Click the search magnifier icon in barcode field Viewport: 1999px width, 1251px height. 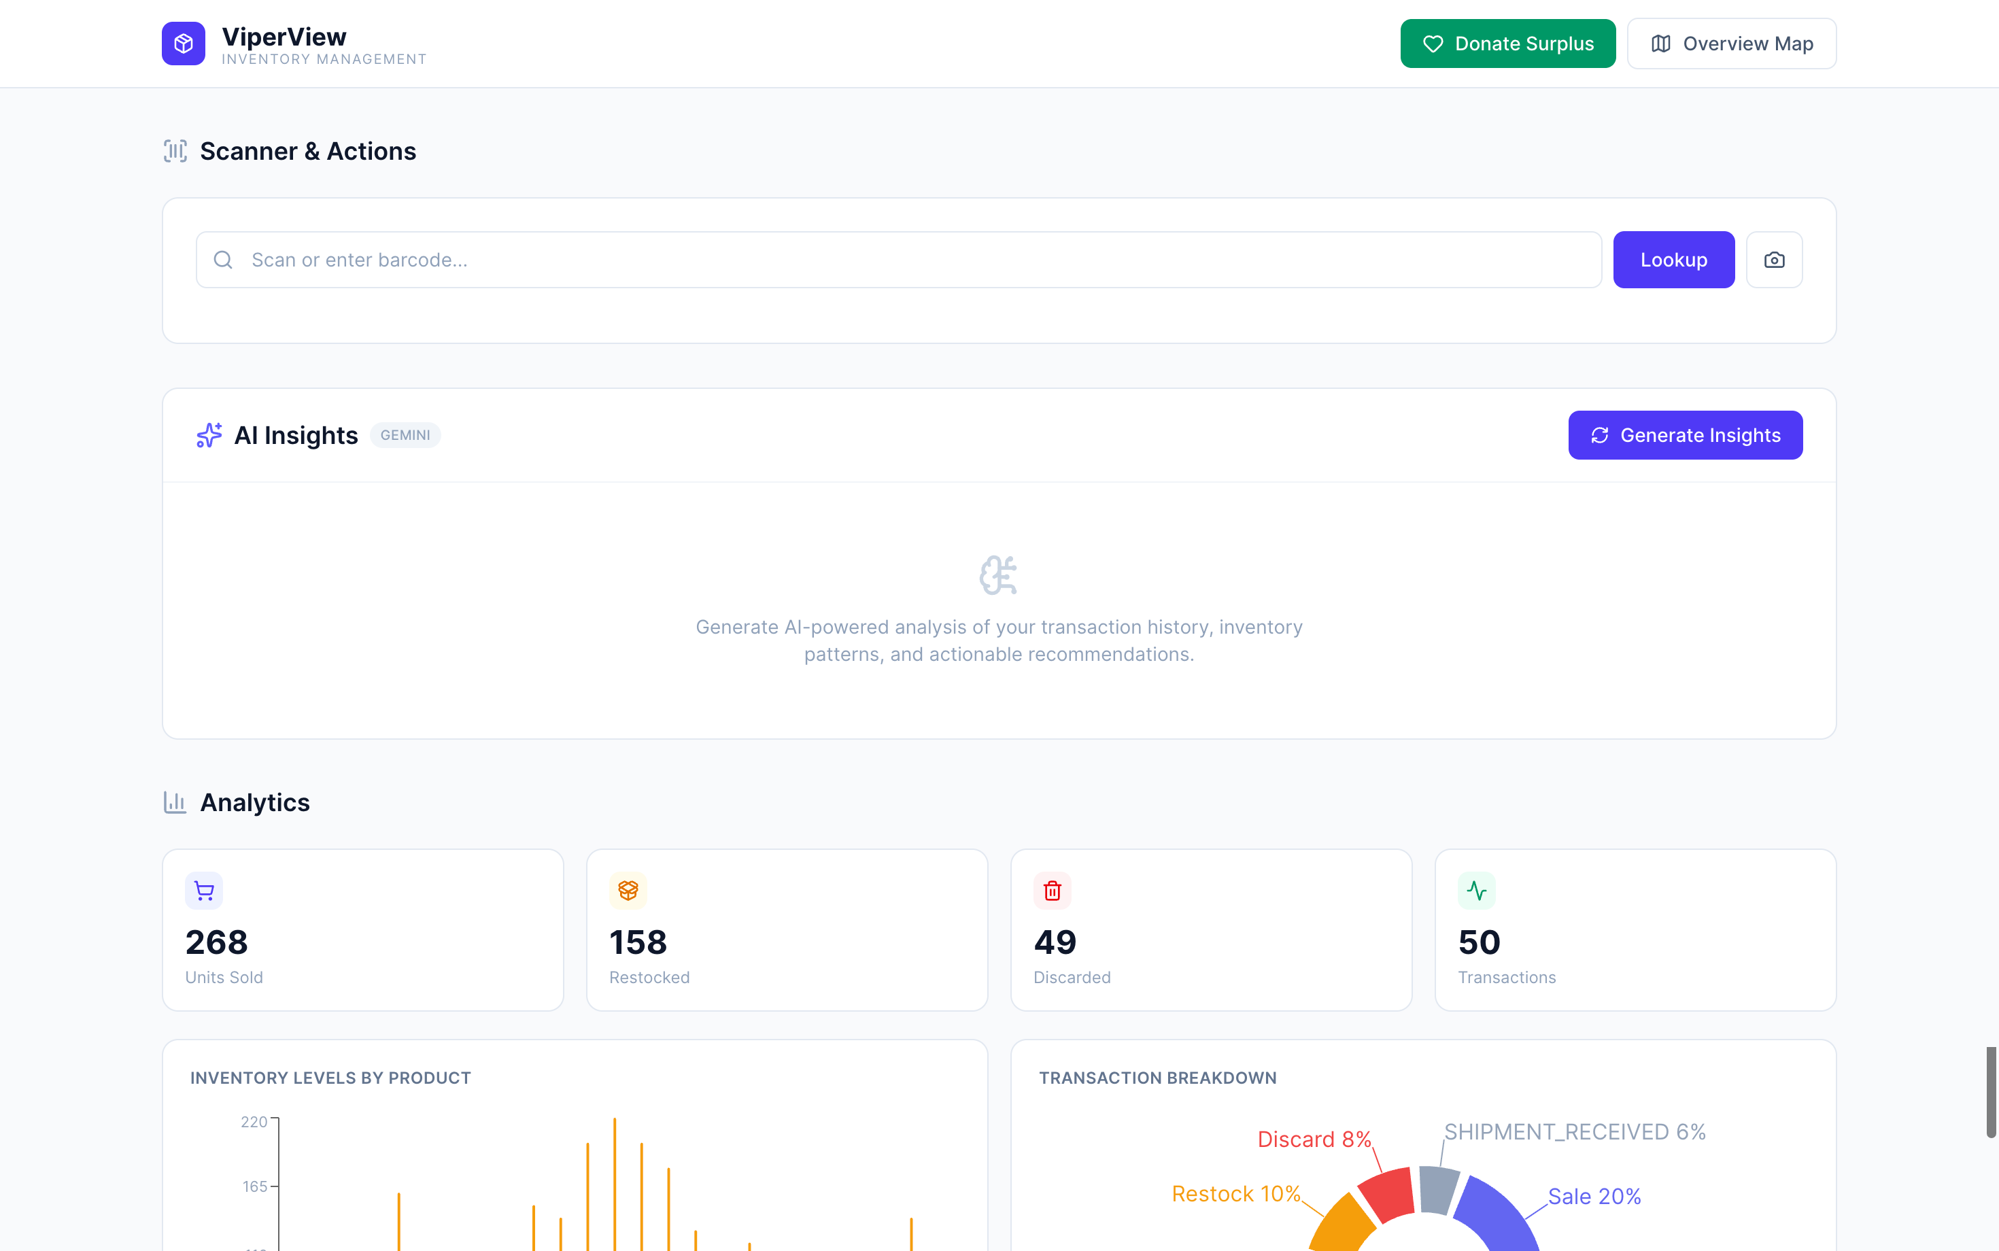(222, 260)
